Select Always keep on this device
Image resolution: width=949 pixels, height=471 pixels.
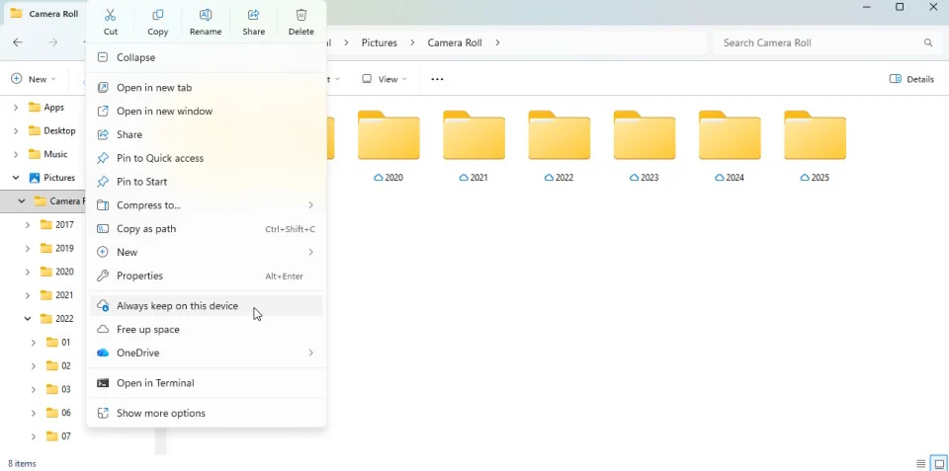point(206,306)
